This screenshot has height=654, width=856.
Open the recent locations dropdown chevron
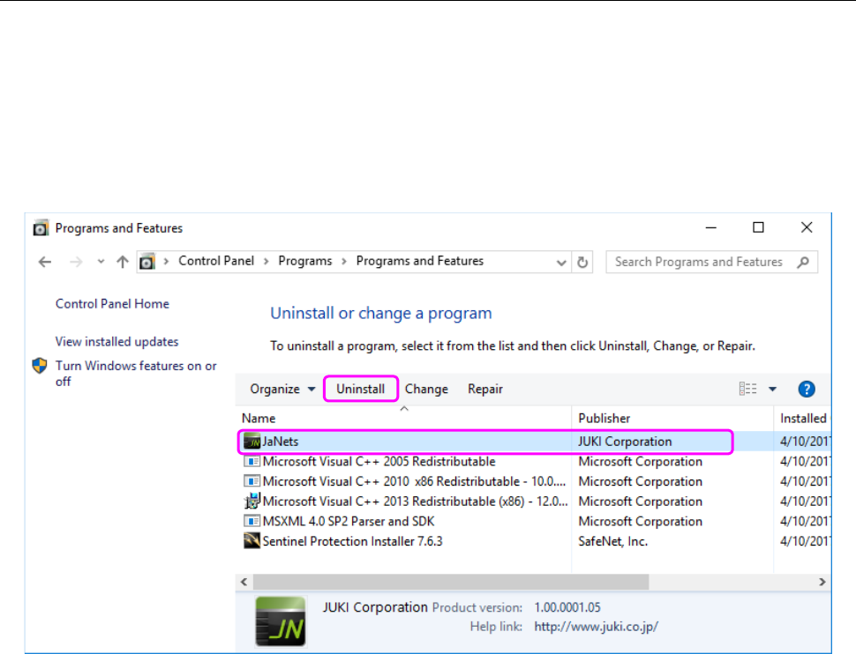pos(101,262)
